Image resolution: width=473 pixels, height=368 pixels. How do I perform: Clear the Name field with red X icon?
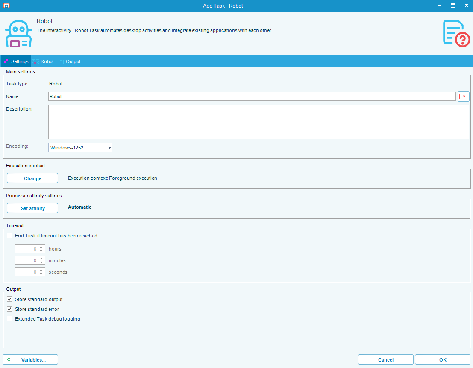463,96
